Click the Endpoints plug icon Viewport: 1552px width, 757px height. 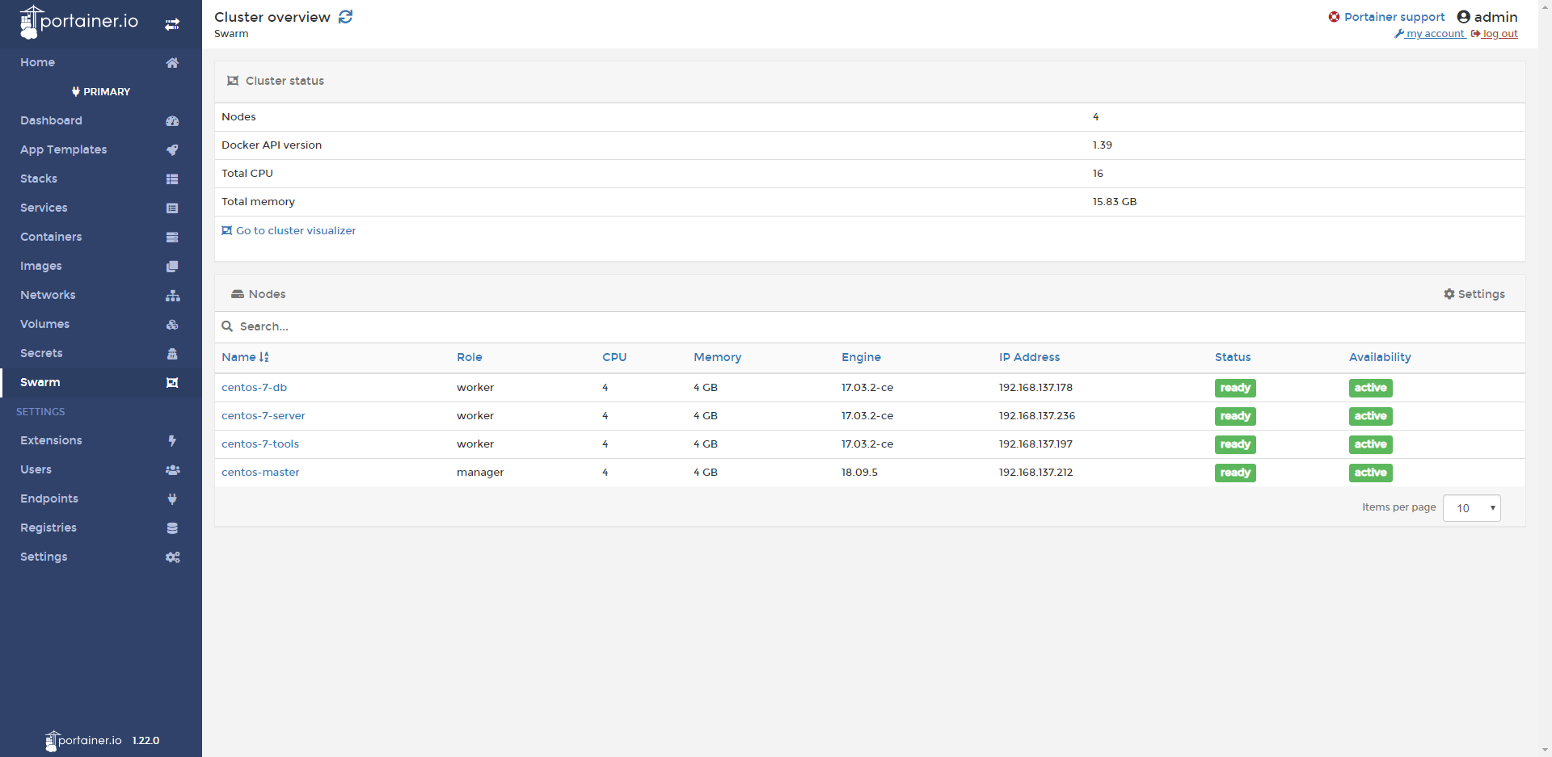coord(172,499)
